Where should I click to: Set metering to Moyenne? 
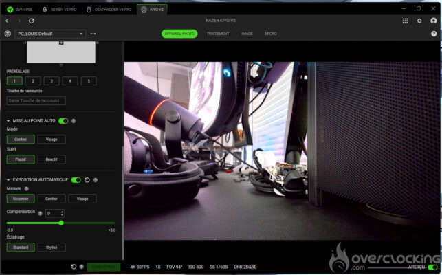(21, 199)
